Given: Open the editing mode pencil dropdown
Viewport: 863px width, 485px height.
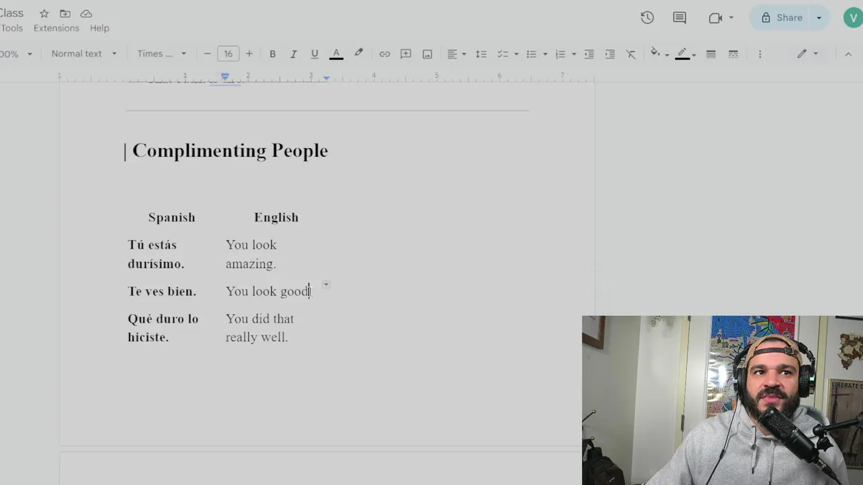Looking at the screenshot, I should (807, 54).
